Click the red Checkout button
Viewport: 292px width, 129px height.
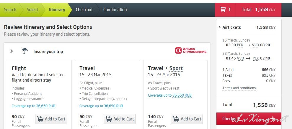pyautogui.click(x=249, y=119)
